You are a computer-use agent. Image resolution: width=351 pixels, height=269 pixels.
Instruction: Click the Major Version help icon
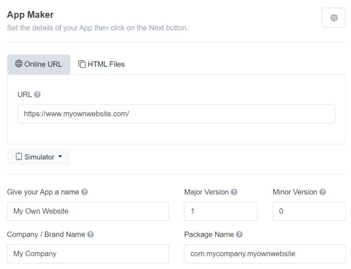pyautogui.click(x=234, y=192)
